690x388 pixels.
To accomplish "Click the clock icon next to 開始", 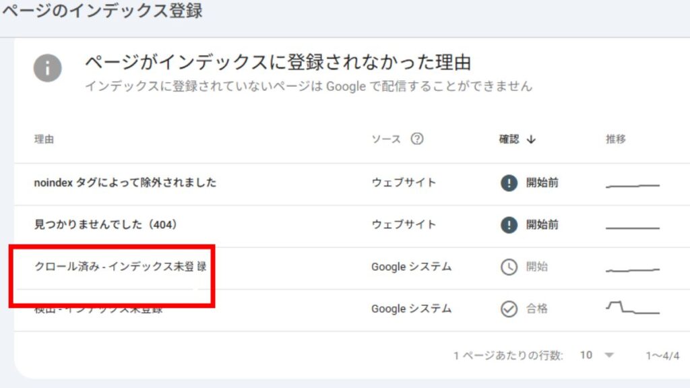I will [509, 267].
